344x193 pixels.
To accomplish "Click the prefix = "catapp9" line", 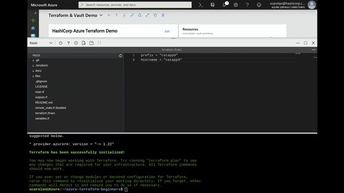I will coord(159,55).
